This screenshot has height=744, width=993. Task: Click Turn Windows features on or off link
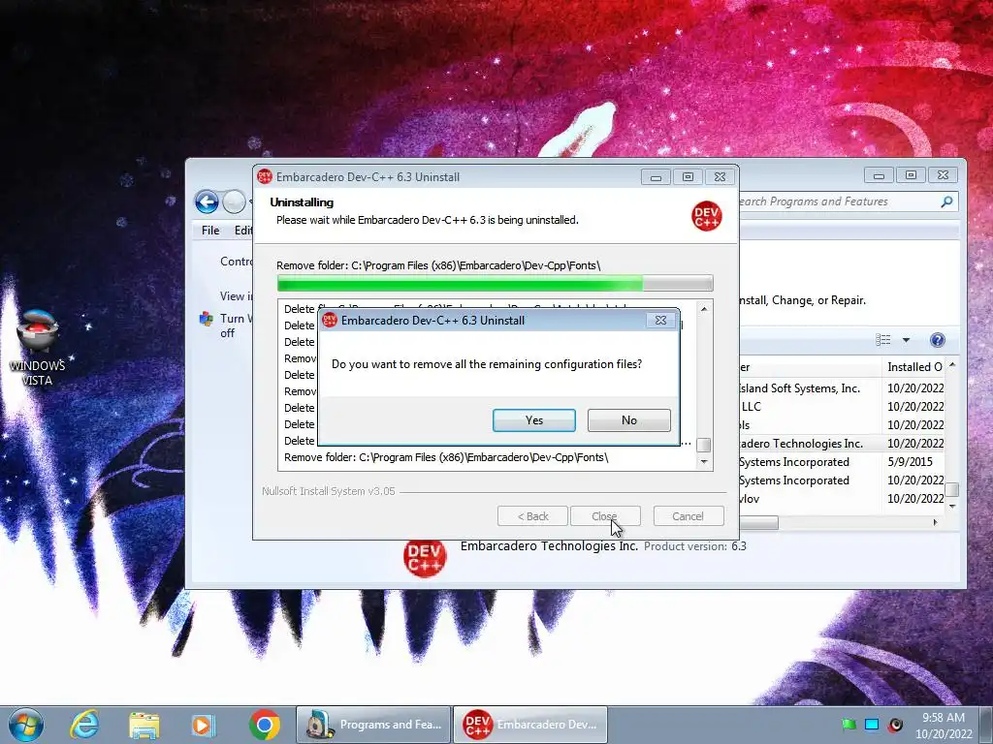pos(236,325)
